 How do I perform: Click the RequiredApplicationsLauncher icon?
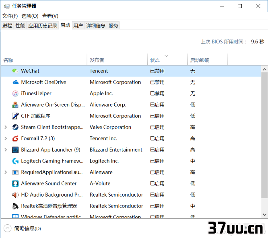15,172
